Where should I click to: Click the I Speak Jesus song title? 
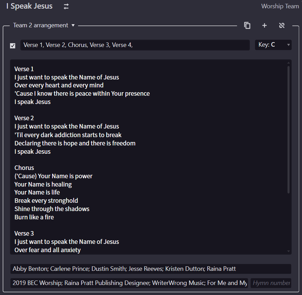point(29,6)
